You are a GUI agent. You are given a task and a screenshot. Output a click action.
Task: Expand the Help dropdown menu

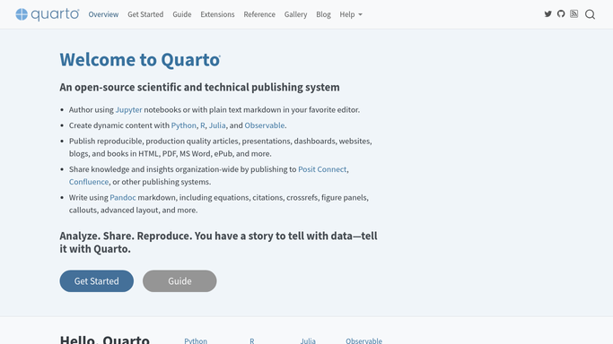351,14
